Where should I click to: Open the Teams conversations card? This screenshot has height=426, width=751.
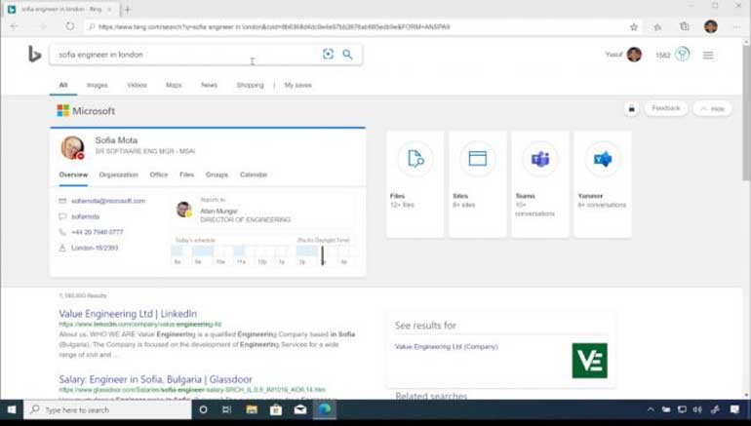click(540, 184)
